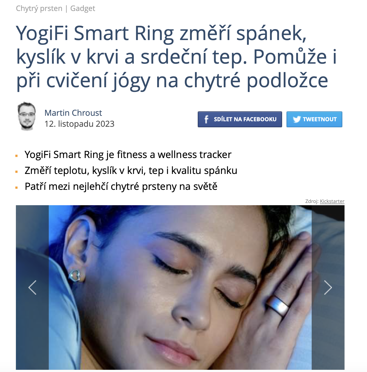This screenshot has height=372, width=367.
Task: Click the dimmed left gallery preview strip
Action: (x=32, y=288)
